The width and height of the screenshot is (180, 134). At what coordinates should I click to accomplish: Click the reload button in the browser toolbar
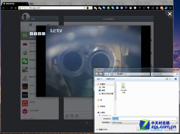click(12, 8)
